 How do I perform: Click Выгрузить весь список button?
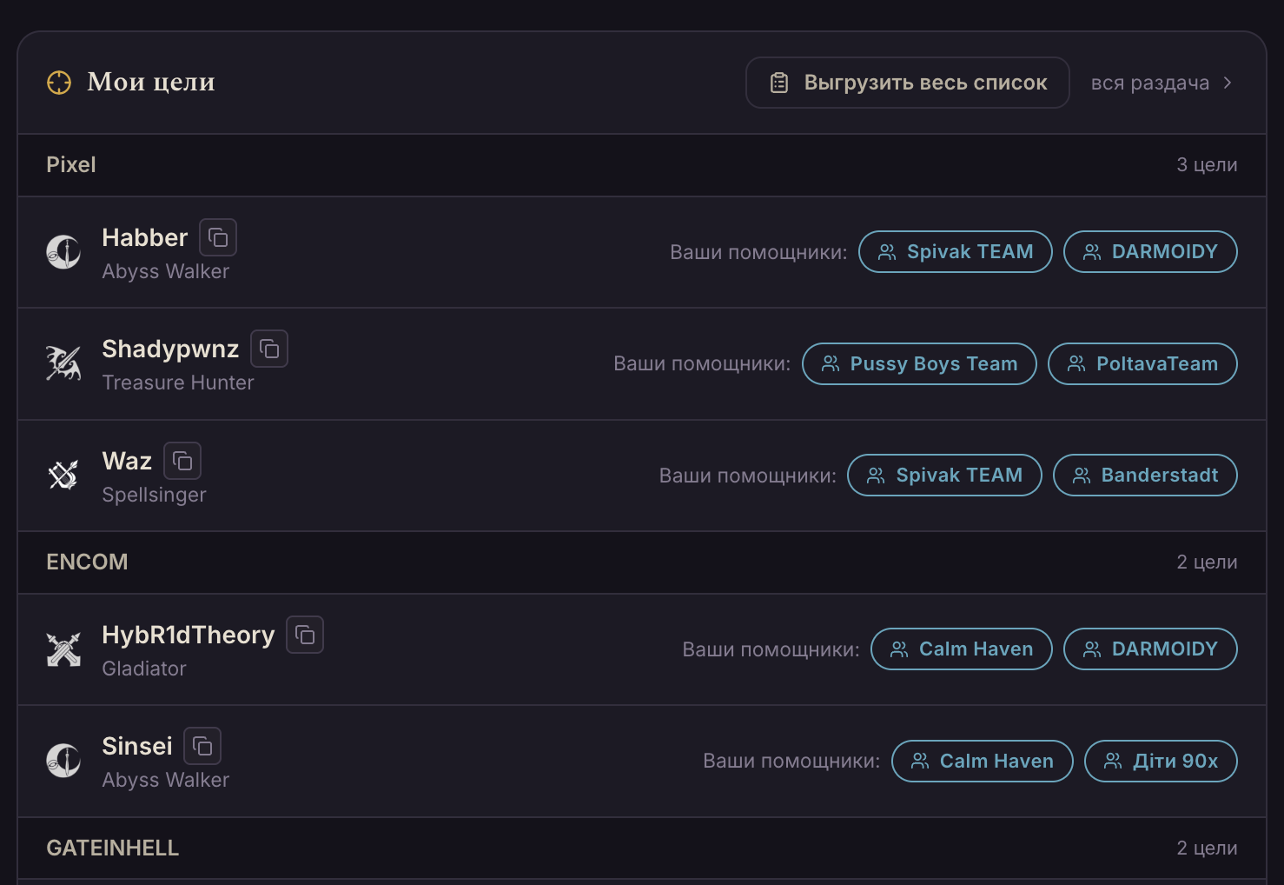coord(908,83)
